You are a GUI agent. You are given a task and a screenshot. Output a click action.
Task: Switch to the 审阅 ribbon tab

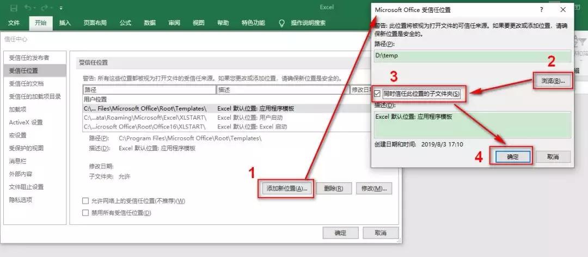(x=174, y=23)
